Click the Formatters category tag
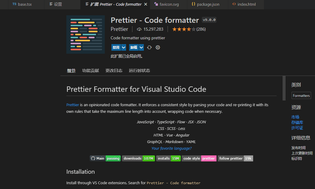315x189 pixels. 301,96
